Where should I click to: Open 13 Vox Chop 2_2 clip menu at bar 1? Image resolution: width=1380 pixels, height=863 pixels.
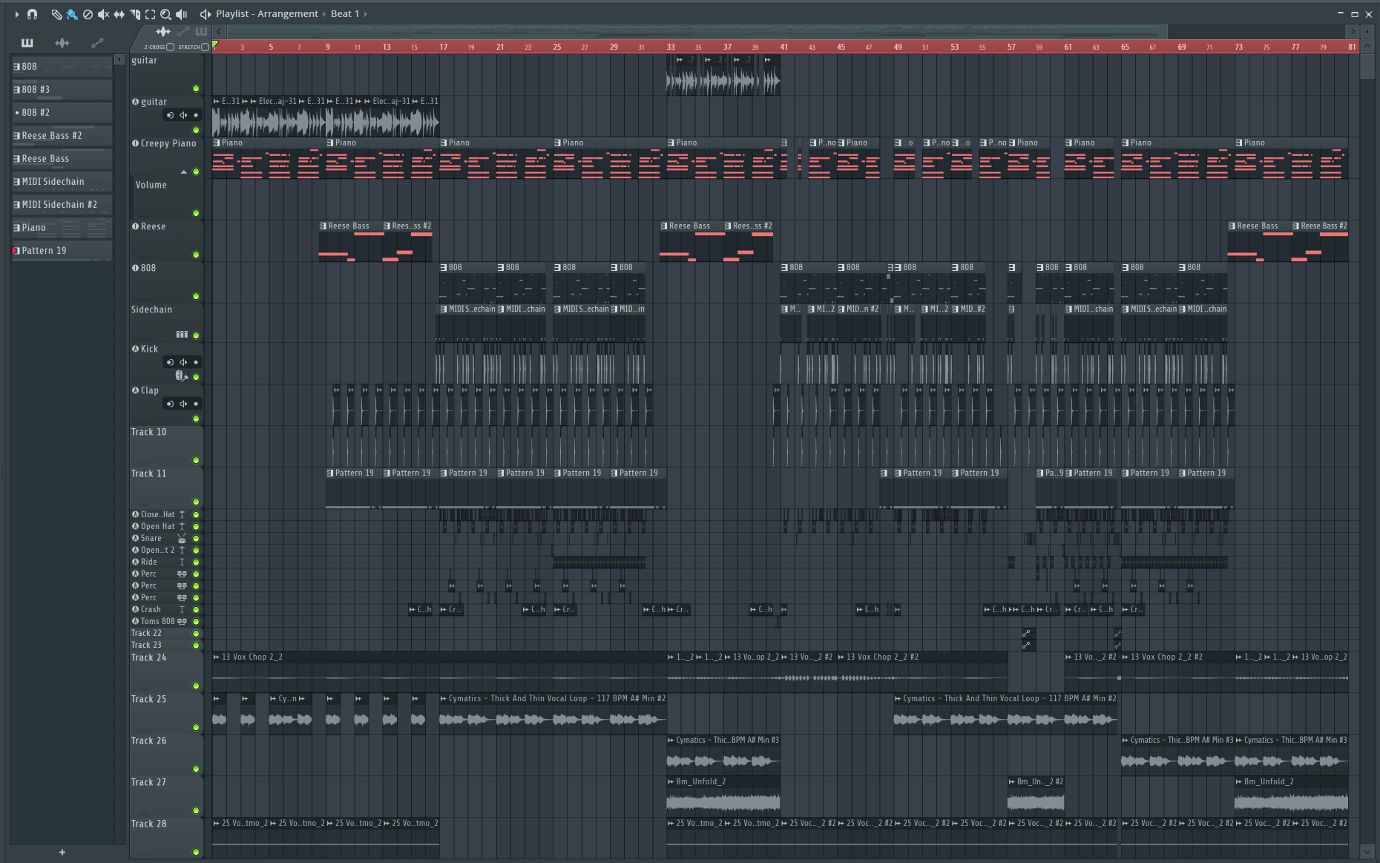point(217,657)
